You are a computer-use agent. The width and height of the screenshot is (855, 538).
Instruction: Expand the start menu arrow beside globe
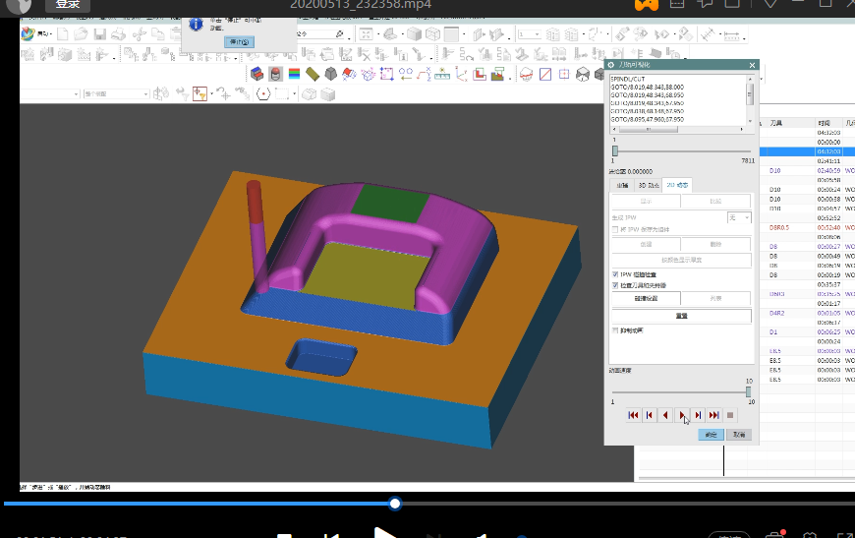(51, 34)
